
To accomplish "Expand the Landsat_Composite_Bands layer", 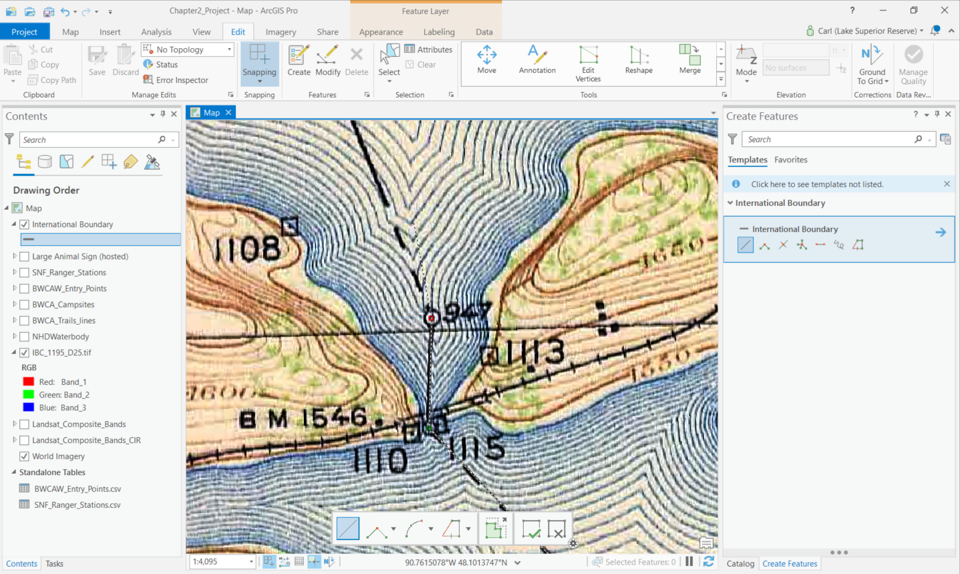I will [x=15, y=424].
